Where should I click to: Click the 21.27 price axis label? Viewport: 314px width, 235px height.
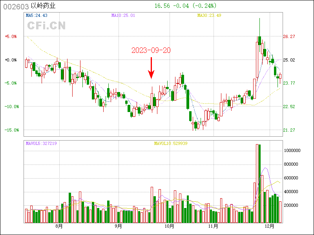pyautogui.click(x=289, y=130)
